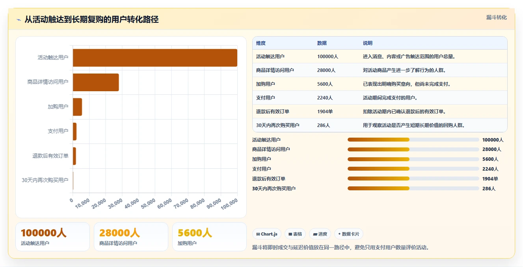Click the footer note beginning 漏斗将即时成交
This screenshot has width=523, height=267.
[341, 247]
